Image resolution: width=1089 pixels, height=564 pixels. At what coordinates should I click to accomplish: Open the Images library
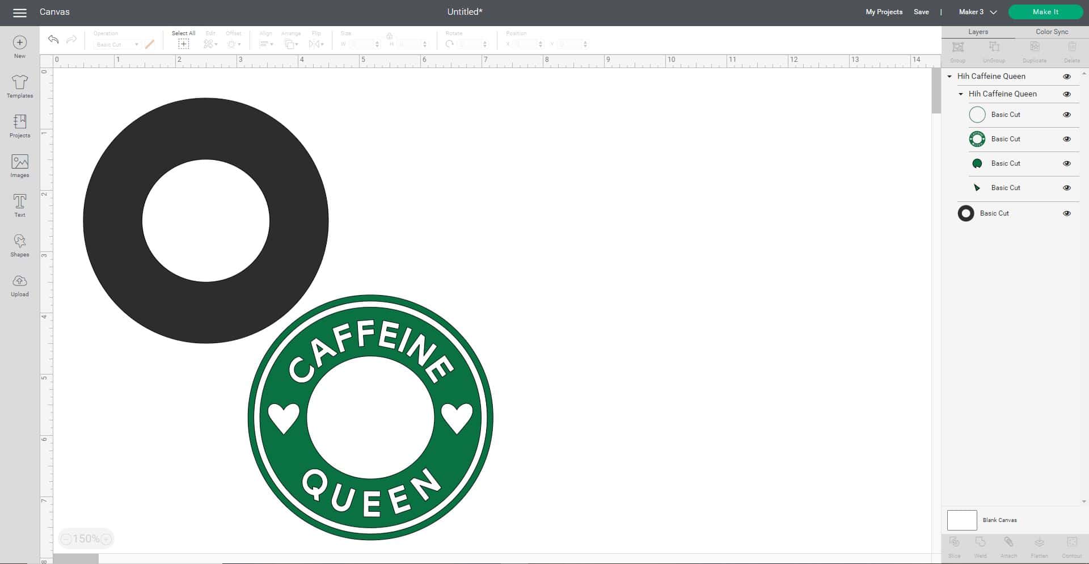coord(20,166)
